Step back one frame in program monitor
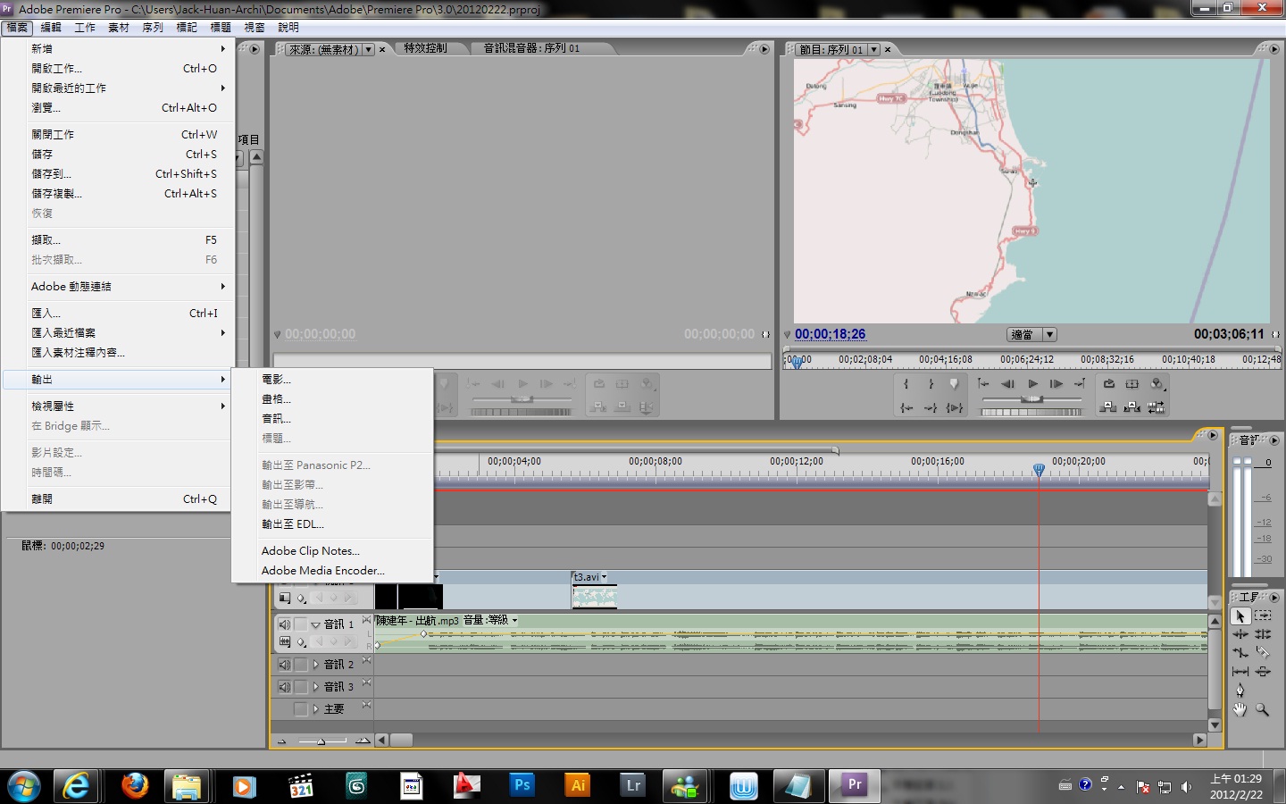Screen dimensions: 1286x804 [1008, 384]
